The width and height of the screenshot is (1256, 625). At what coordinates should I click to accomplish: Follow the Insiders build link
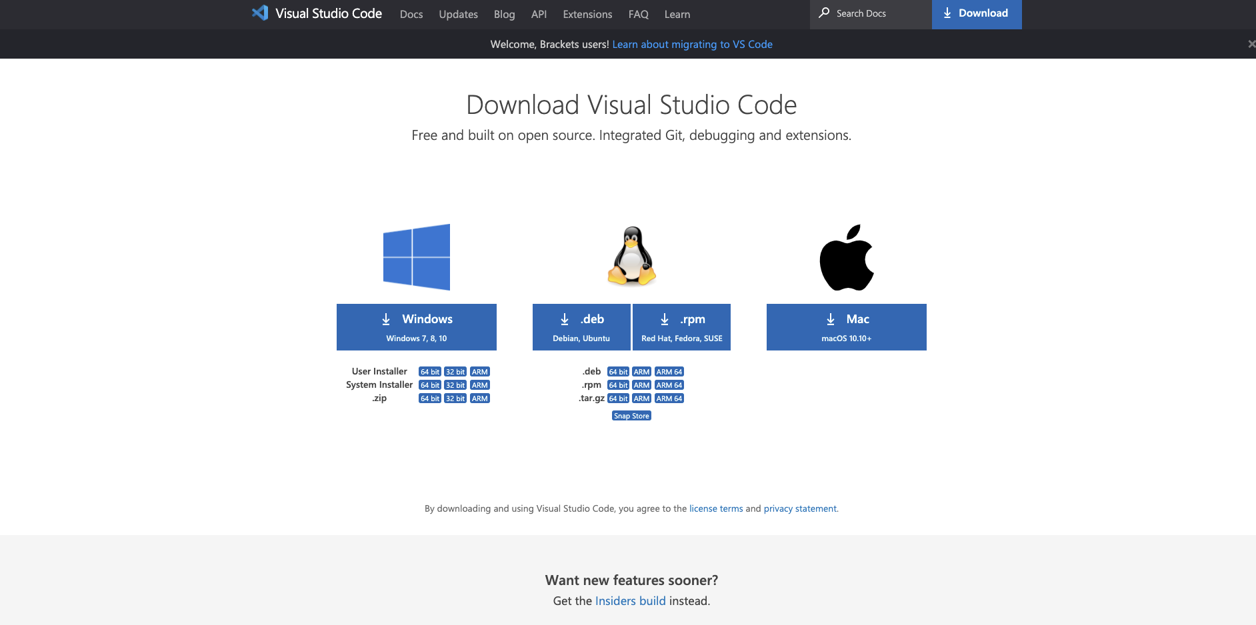tap(631, 601)
